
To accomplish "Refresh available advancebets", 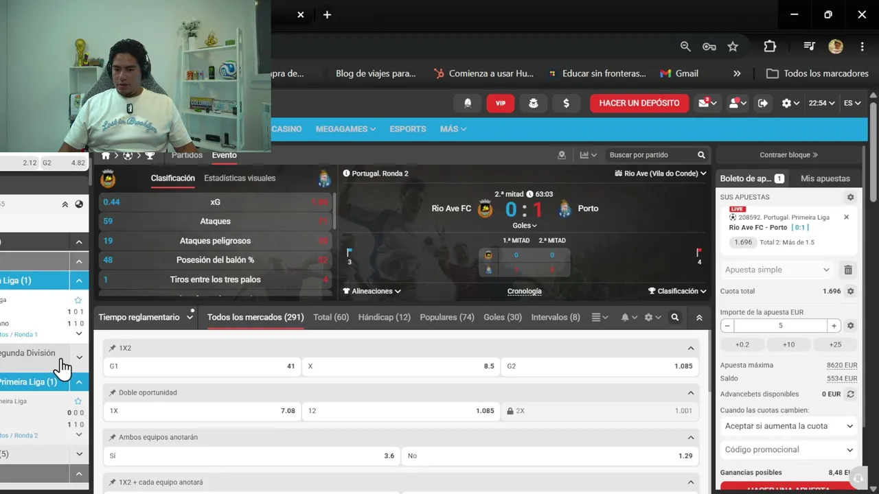I will (850, 395).
